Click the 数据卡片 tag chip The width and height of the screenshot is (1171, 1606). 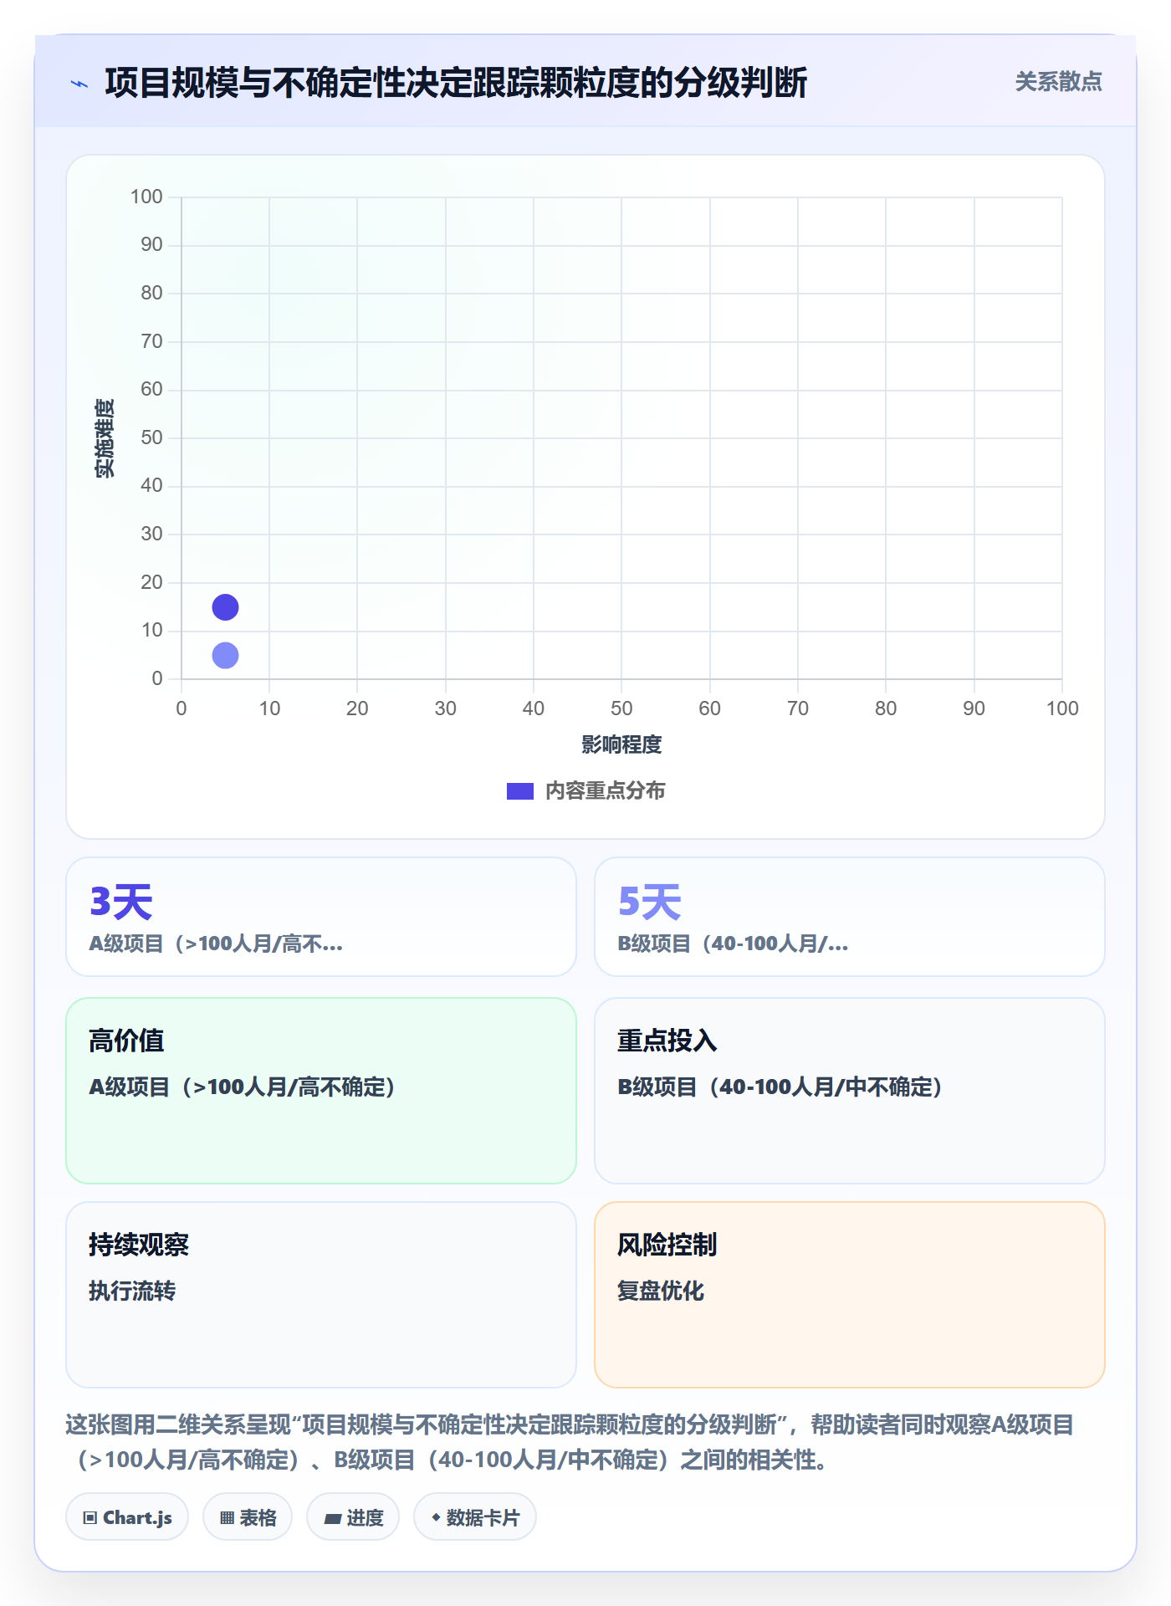pyautogui.click(x=475, y=1517)
